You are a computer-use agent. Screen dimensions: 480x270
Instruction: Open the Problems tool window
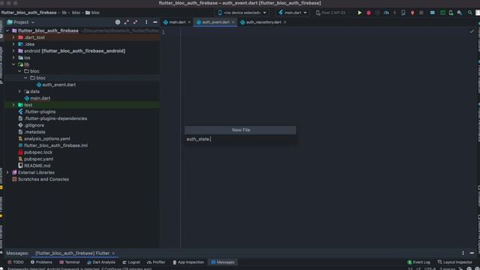(x=41, y=262)
